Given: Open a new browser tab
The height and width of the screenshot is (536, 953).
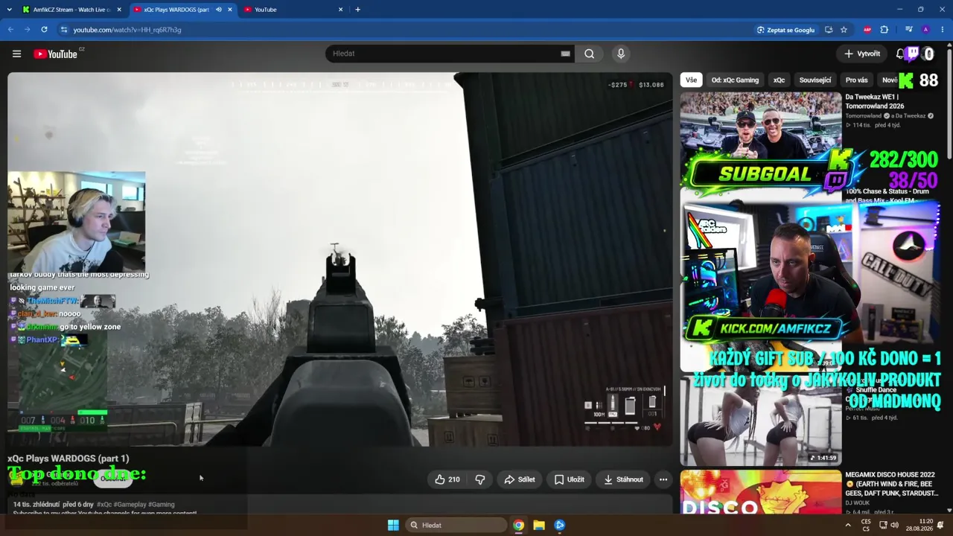Looking at the screenshot, I should tap(358, 10).
